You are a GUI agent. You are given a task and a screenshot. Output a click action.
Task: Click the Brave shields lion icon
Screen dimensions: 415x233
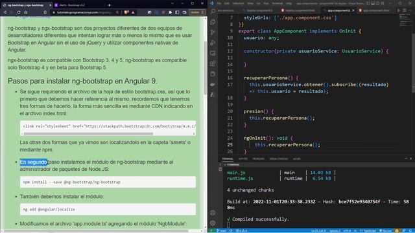point(126,12)
